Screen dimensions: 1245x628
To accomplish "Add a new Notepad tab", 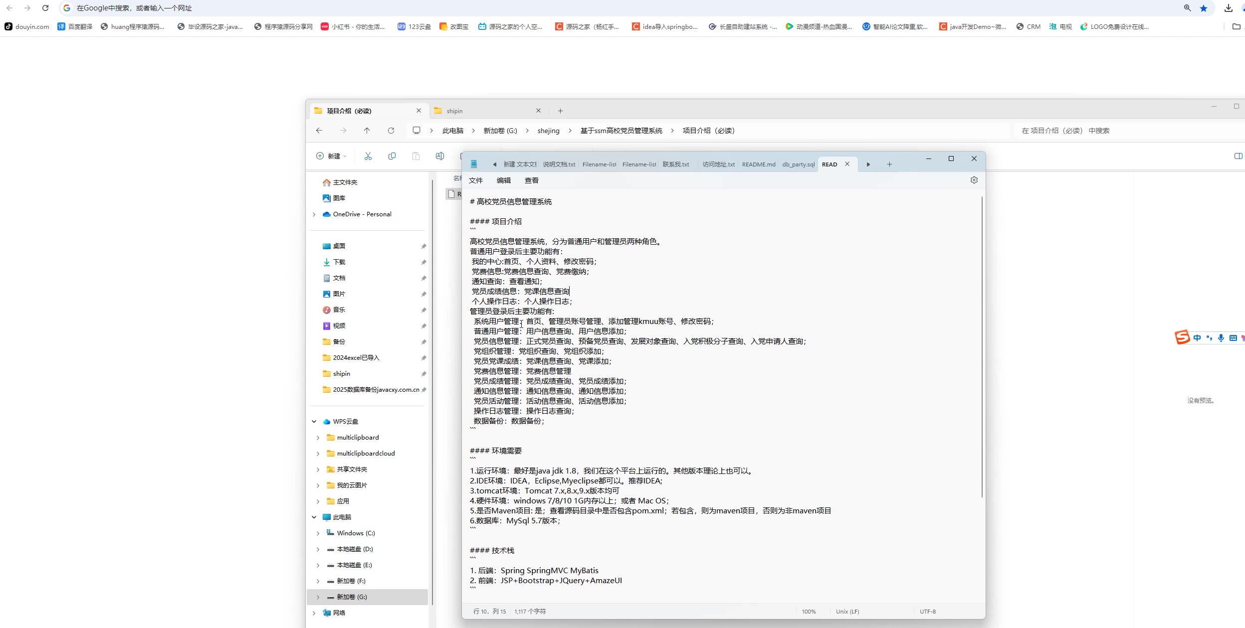I will (x=889, y=164).
